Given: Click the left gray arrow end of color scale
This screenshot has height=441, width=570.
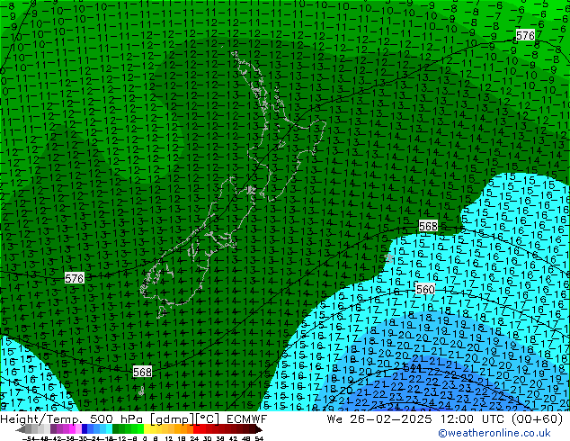Looking at the screenshot, I should 21,429.
